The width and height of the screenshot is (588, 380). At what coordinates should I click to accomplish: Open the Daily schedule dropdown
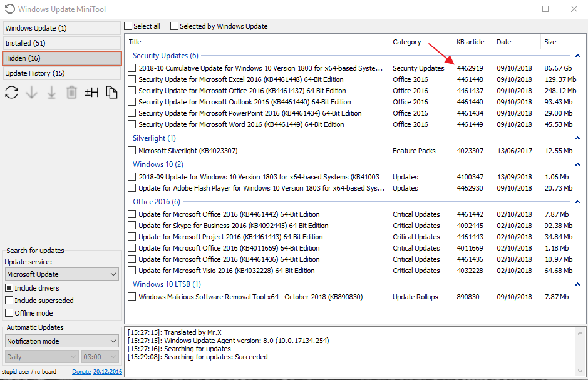point(41,357)
